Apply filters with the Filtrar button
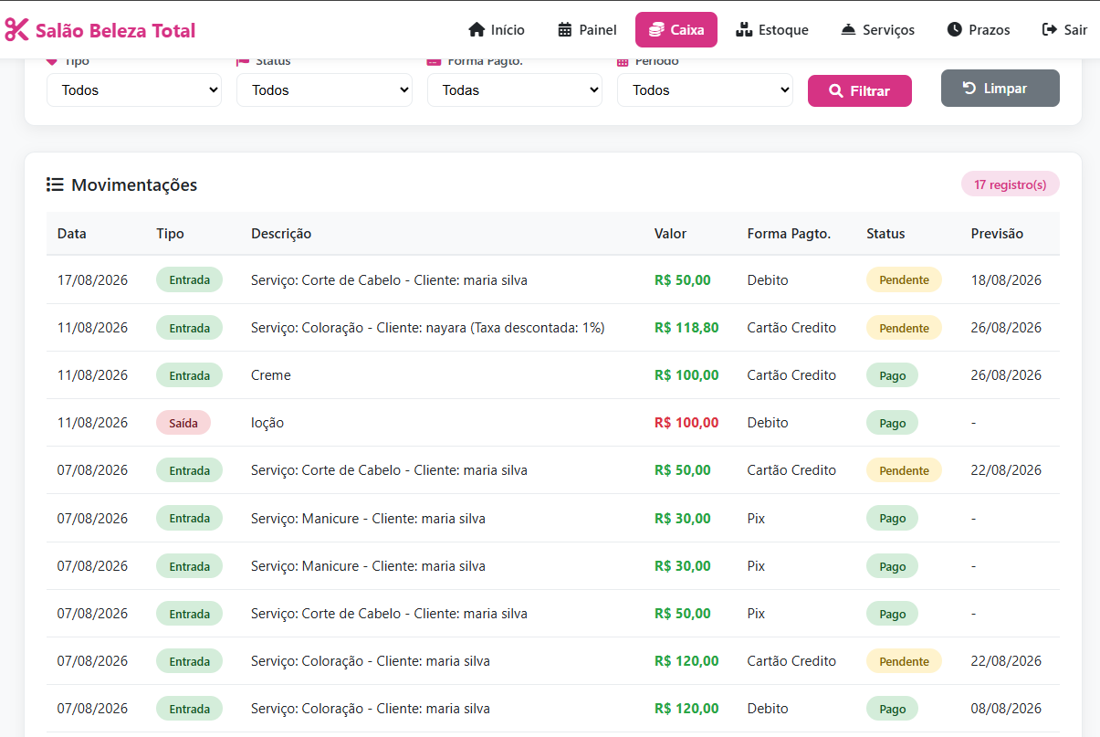Viewport: 1100px width, 737px height. pyautogui.click(x=860, y=91)
